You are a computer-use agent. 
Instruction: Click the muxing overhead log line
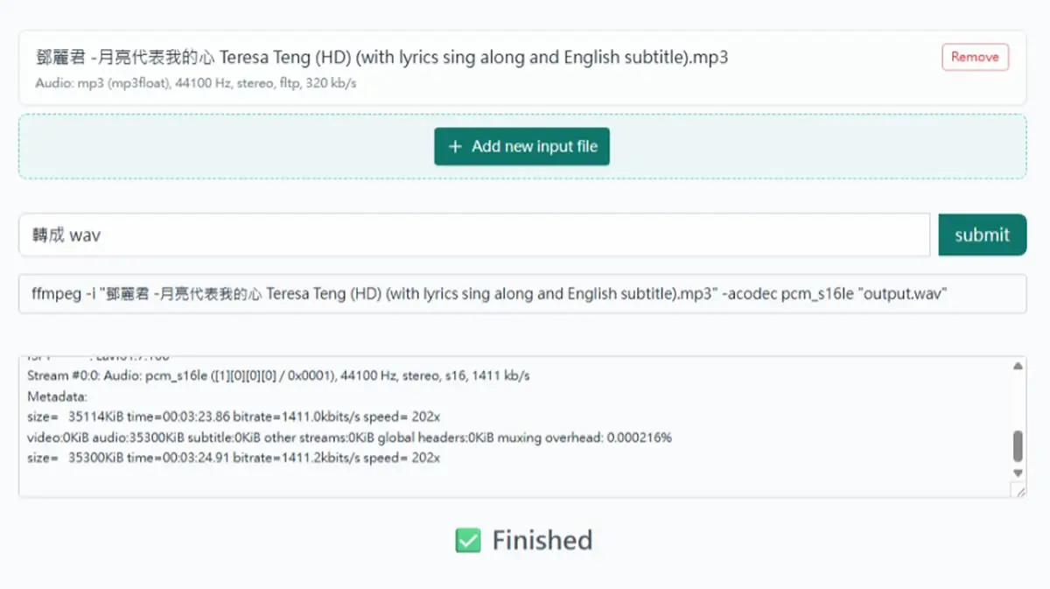[x=350, y=437]
